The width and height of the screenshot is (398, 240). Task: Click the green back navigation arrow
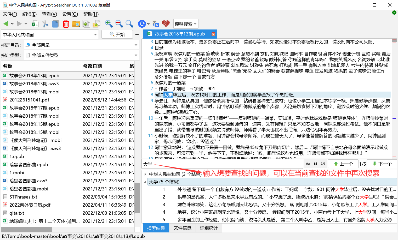[6, 24]
